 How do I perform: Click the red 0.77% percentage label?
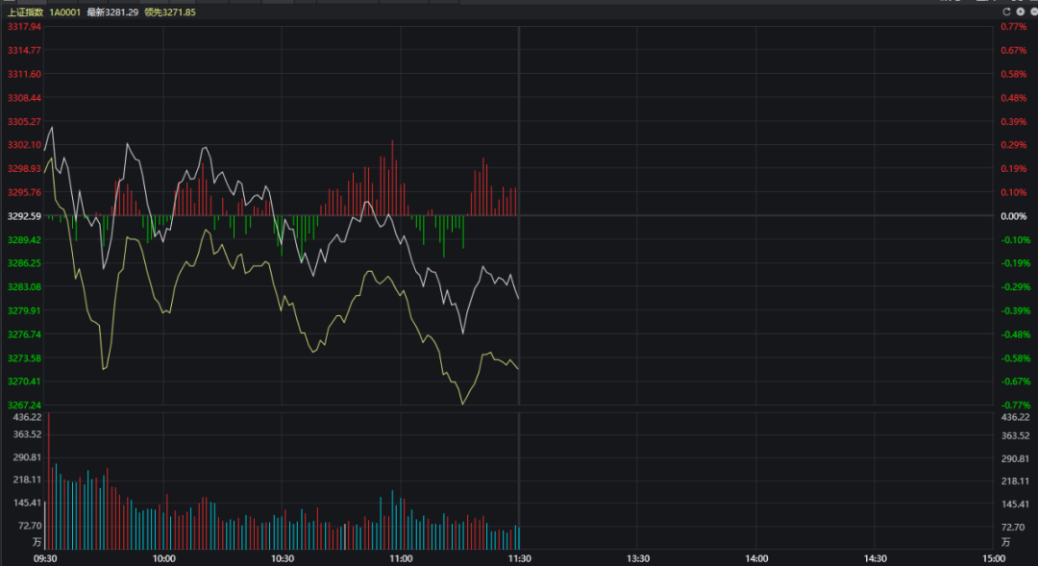(1014, 27)
